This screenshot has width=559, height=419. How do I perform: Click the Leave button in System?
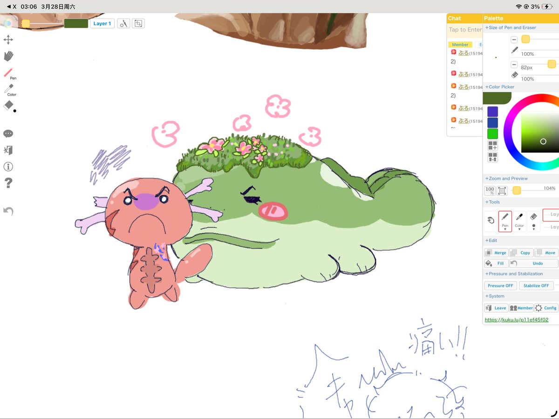click(496, 308)
